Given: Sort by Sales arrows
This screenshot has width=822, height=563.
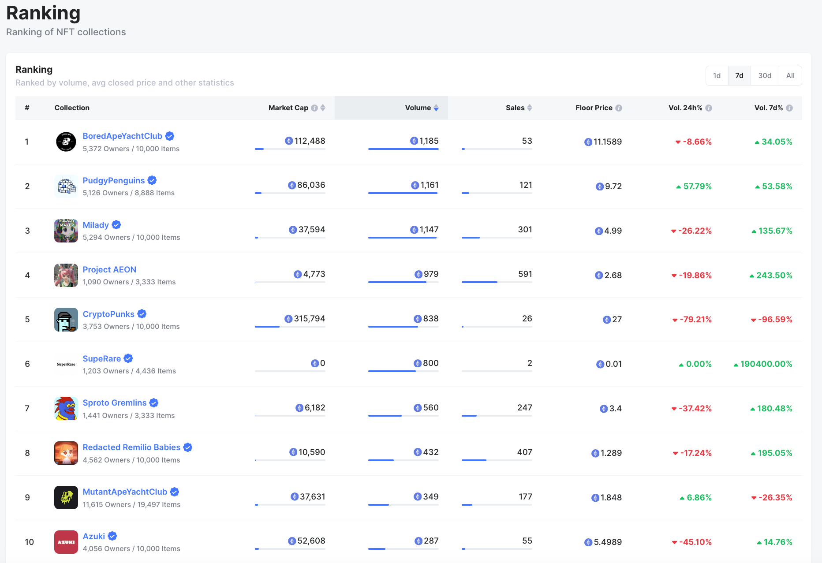Looking at the screenshot, I should pos(530,108).
